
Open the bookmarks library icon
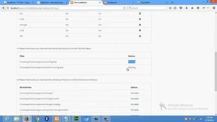click(x=175, y=8)
